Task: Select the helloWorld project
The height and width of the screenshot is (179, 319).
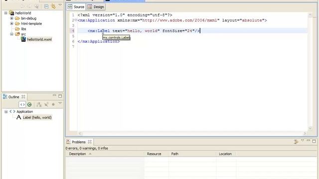Action: [x=23, y=13]
